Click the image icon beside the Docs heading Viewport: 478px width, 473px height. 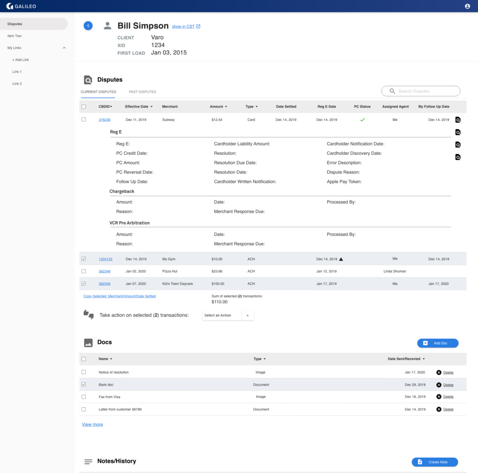coord(87,342)
